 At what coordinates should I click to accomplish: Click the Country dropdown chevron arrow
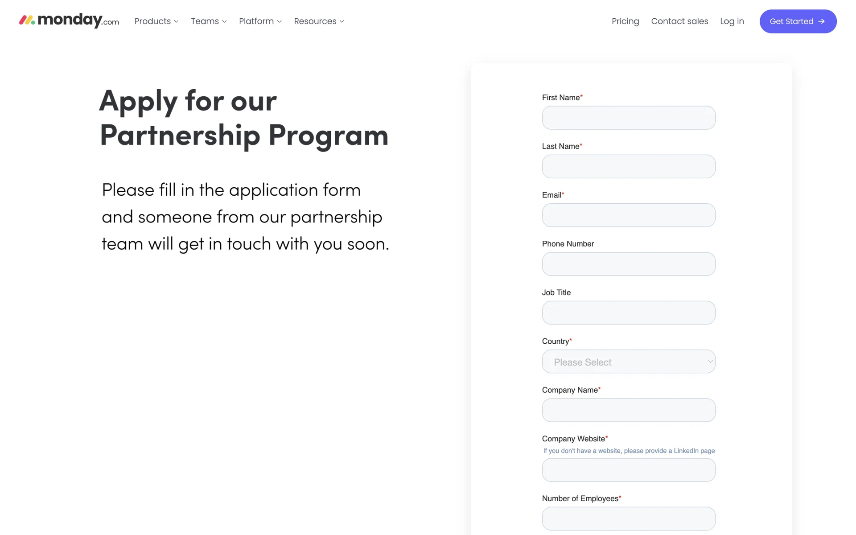click(710, 362)
